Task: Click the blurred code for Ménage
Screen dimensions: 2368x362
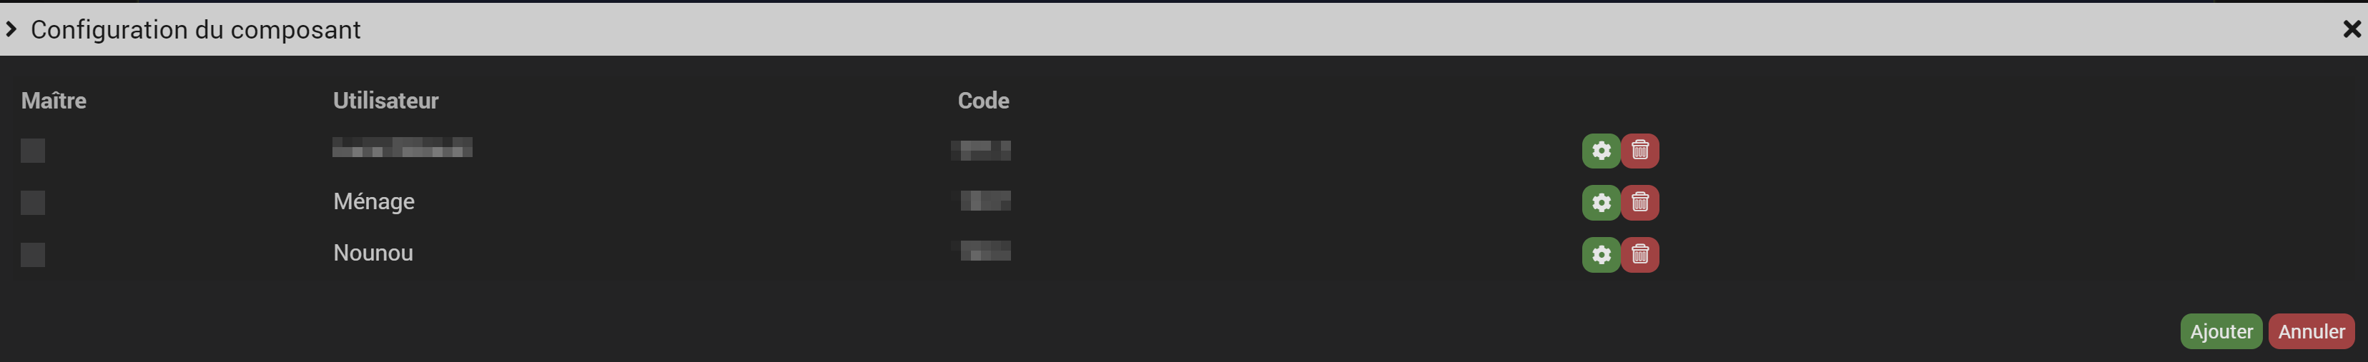Action: pos(985,201)
